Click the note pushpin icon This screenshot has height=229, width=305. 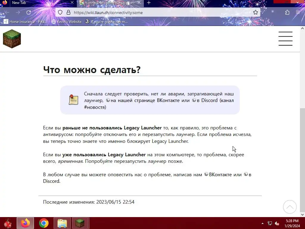74,100
